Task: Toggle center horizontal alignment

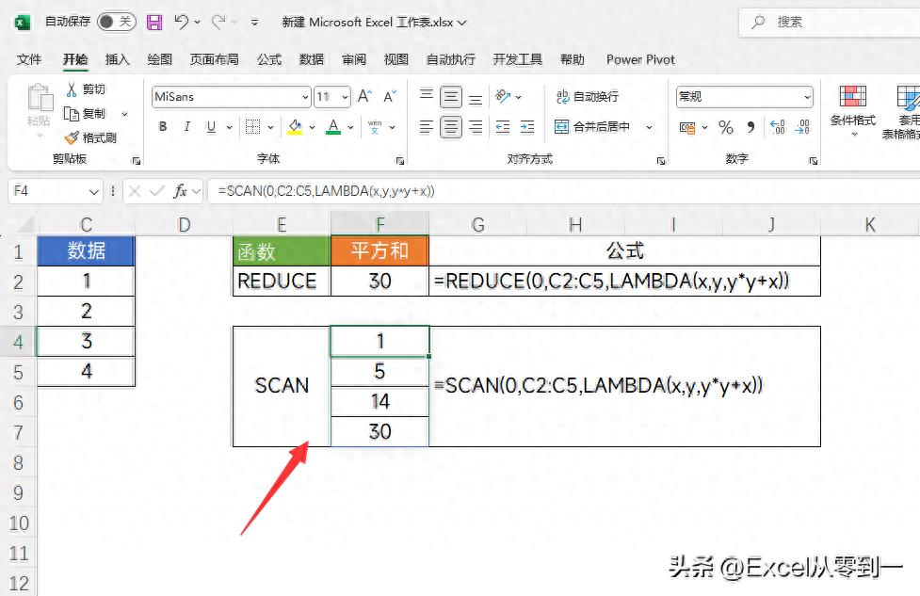Action: tap(451, 127)
